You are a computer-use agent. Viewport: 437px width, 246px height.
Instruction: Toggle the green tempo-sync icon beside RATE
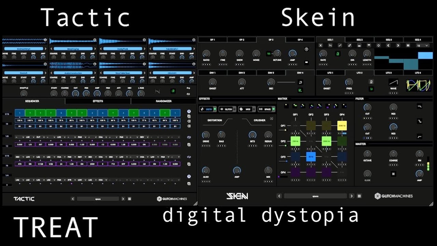coord(338,54)
